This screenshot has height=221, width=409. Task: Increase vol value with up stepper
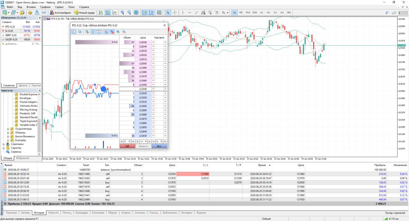[x=149, y=141]
